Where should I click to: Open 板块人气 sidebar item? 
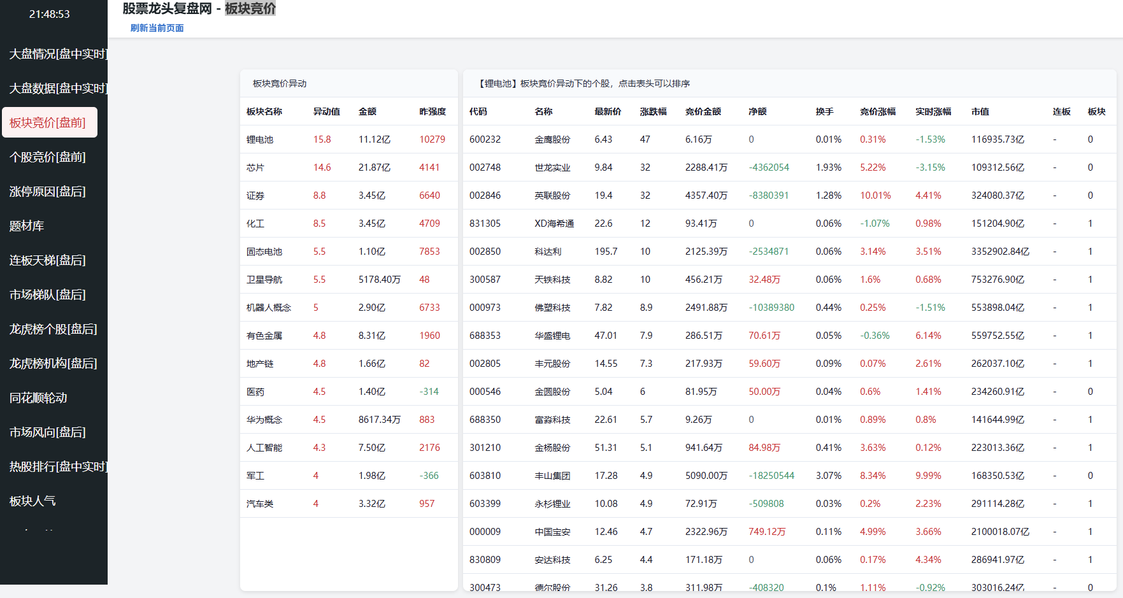(x=32, y=501)
